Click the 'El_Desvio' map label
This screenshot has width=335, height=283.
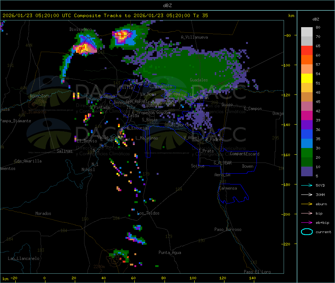tap(87, 141)
